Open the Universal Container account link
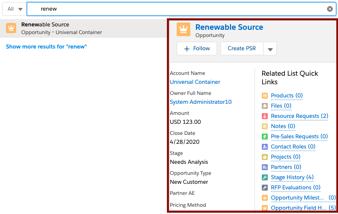338x214 pixels. (195, 82)
